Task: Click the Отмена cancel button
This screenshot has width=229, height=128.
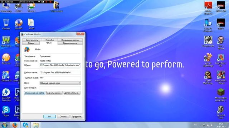Action: click(63, 117)
